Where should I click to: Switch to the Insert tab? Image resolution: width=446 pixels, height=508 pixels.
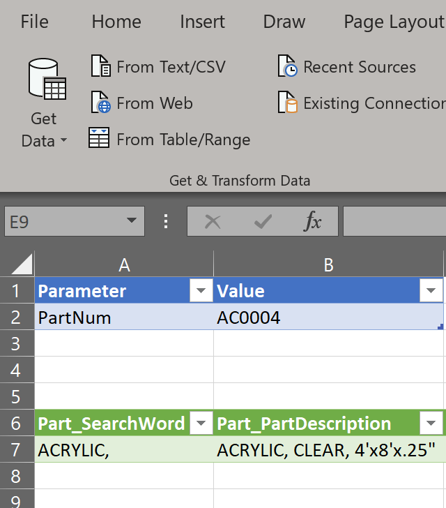coord(202,22)
